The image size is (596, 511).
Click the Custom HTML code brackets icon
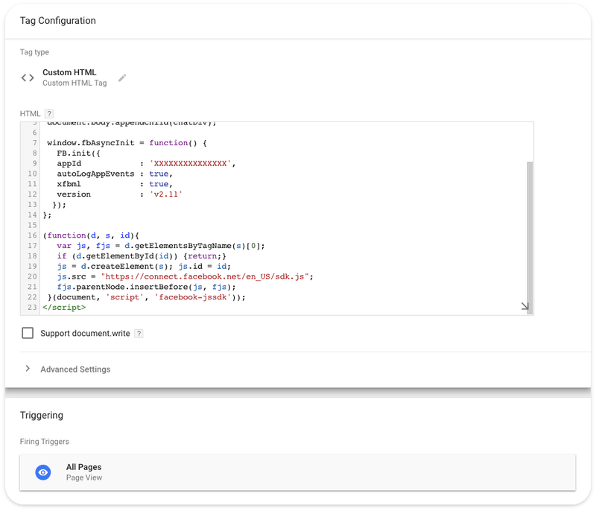pyautogui.click(x=28, y=78)
